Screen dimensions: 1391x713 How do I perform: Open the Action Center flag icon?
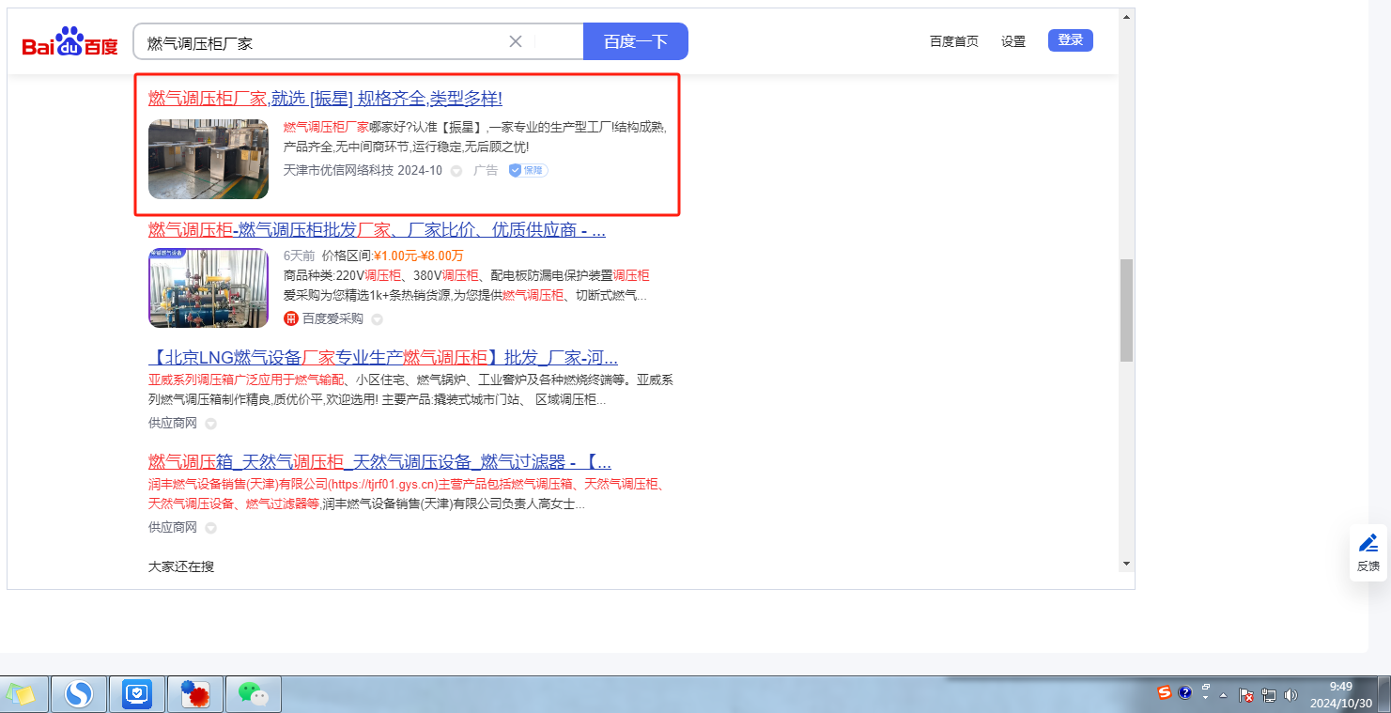1246,695
